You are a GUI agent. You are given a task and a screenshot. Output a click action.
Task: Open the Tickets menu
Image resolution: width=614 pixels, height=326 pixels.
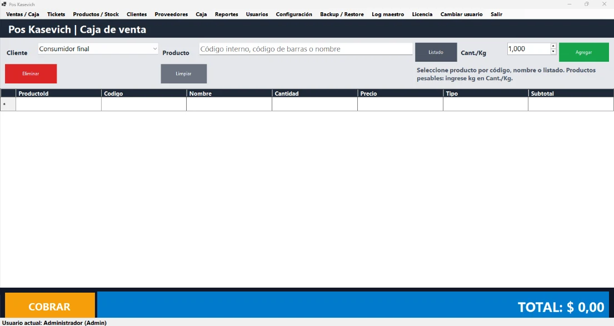click(x=56, y=14)
